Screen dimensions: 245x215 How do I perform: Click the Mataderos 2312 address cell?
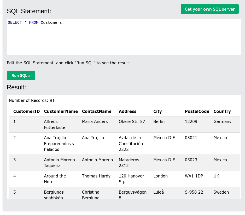(x=134, y=163)
